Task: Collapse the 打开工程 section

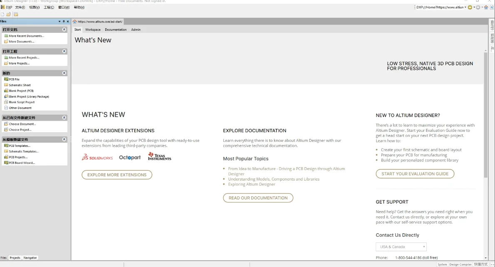Action: [x=64, y=51]
